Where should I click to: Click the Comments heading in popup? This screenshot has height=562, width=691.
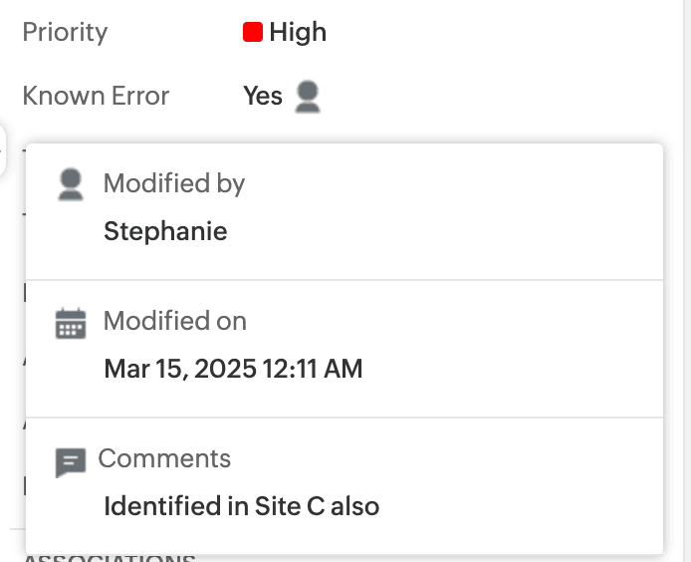(x=164, y=458)
